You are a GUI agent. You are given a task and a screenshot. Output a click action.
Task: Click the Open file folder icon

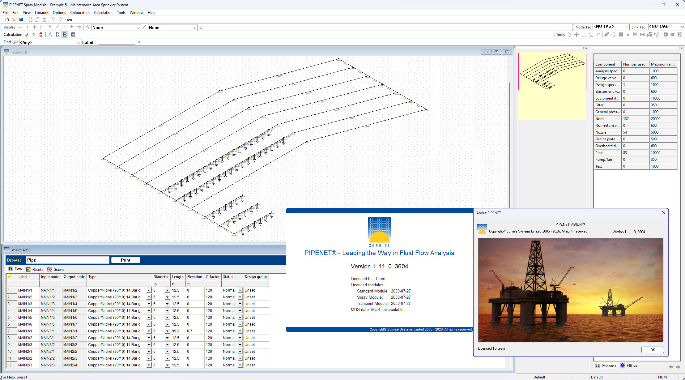[x=14, y=19]
